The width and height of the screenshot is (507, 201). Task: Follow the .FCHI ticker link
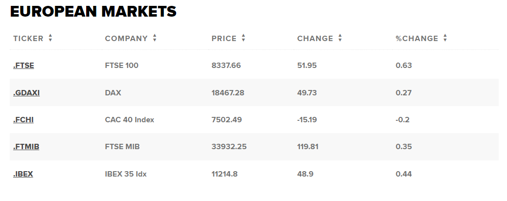[x=23, y=120]
